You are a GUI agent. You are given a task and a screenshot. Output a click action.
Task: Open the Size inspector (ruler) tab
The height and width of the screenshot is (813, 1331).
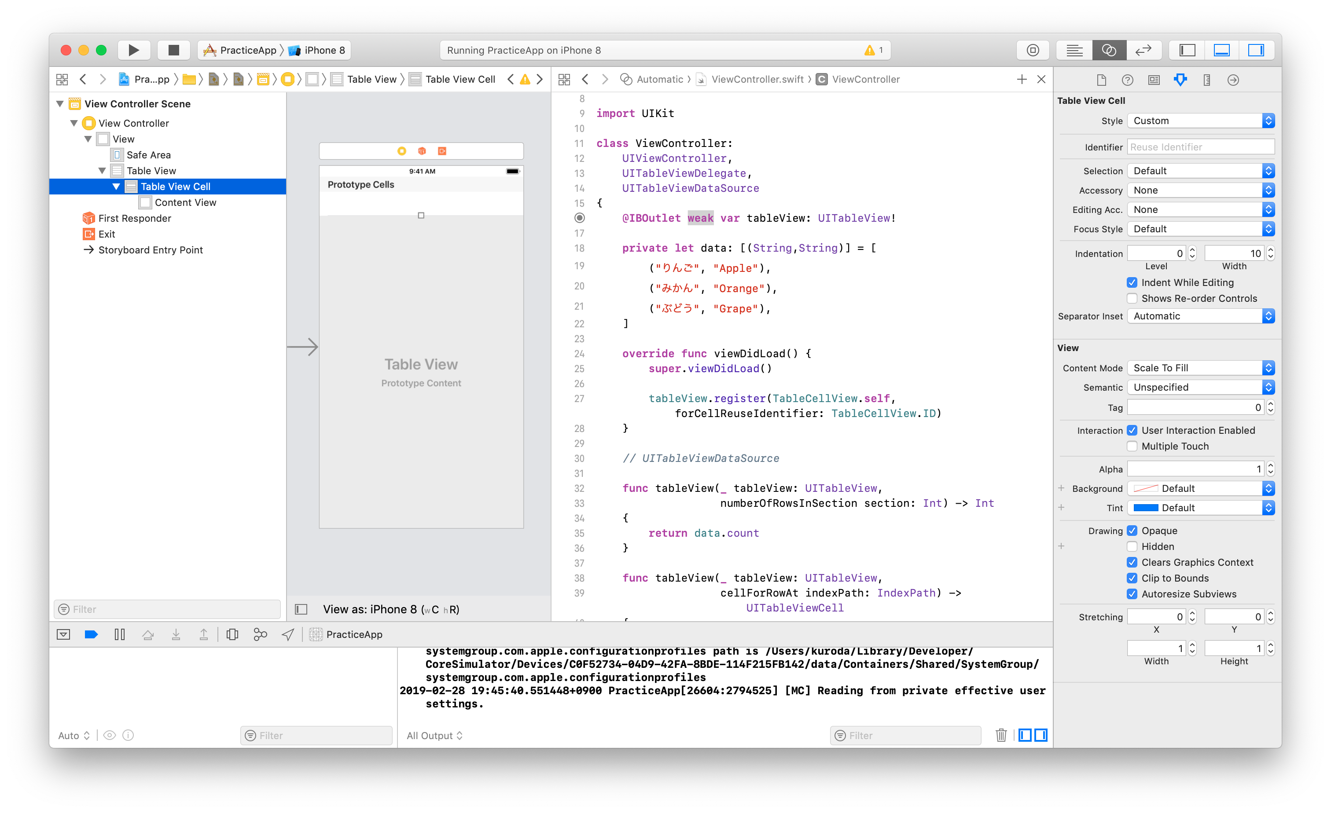tap(1206, 80)
